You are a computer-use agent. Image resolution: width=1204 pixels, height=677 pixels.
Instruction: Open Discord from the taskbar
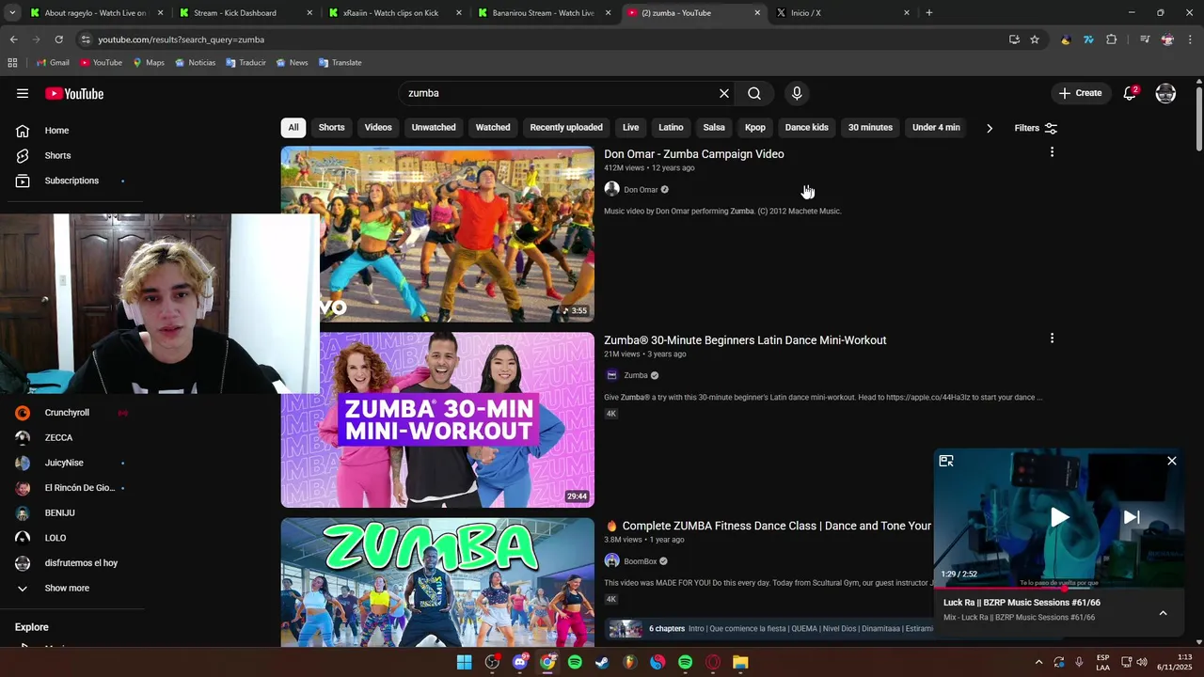pos(519,662)
